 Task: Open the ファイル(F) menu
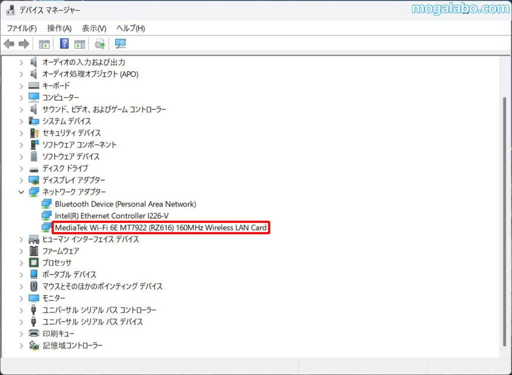[22, 28]
